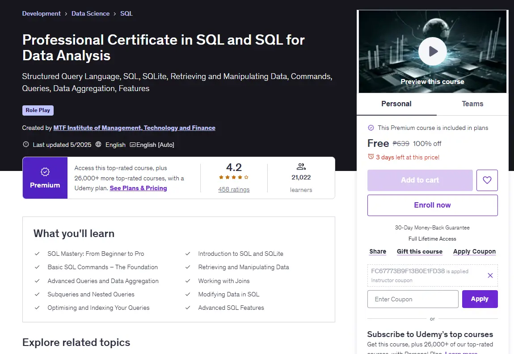Open the 458 ratings link
Screen dimensions: 514x354
pyautogui.click(x=234, y=189)
